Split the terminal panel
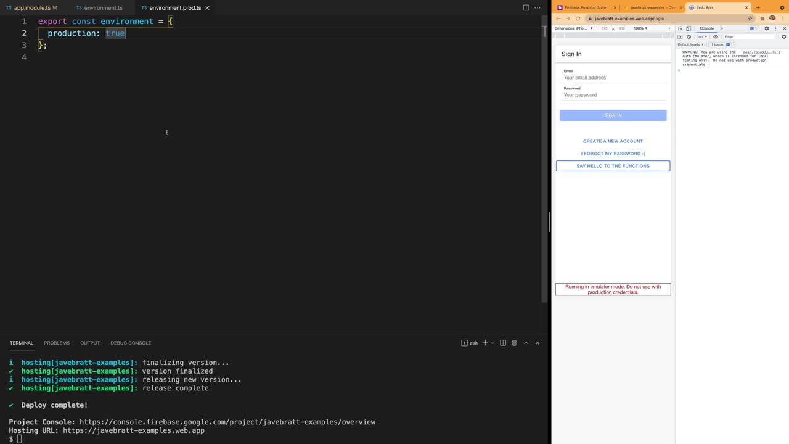 click(x=503, y=343)
